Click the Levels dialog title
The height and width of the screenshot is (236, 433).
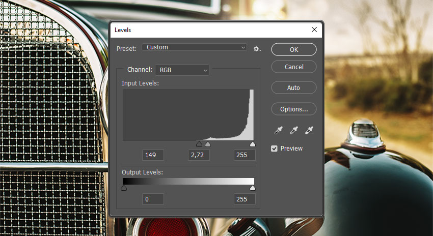tap(123, 30)
